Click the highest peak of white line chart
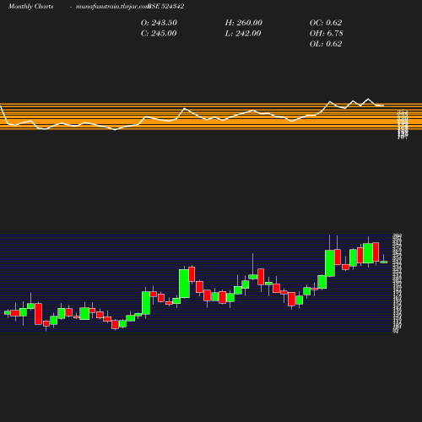The image size is (422, 422). tap(368, 99)
